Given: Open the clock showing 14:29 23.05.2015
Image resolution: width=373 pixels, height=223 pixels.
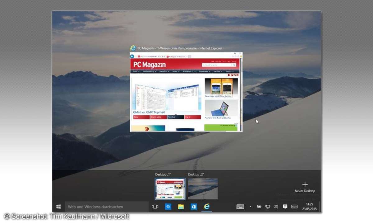Looking at the screenshot, I should [x=309, y=207].
